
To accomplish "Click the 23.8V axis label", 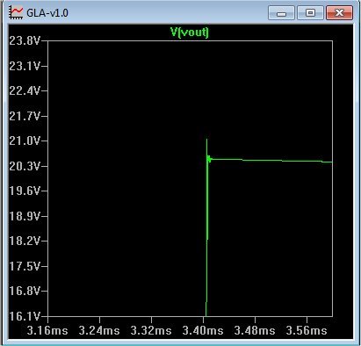I will coord(25,40).
